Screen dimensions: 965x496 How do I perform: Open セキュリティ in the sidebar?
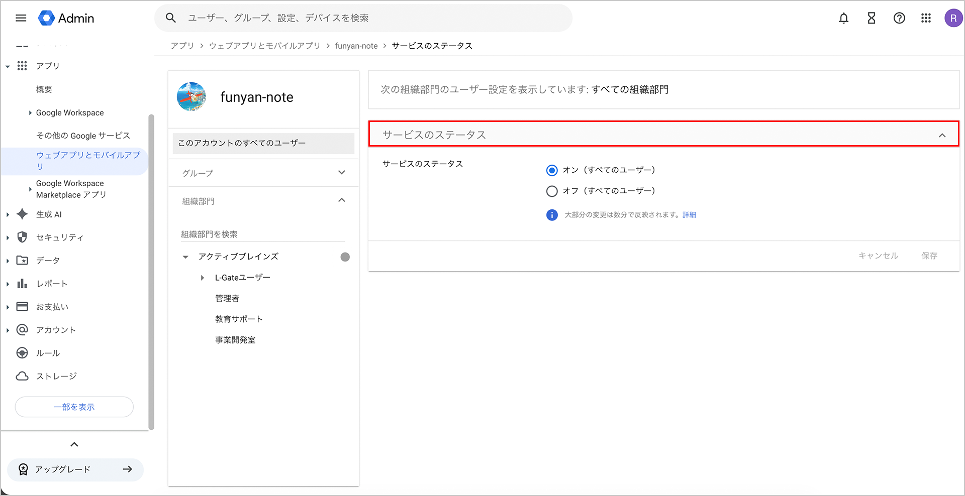point(59,237)
